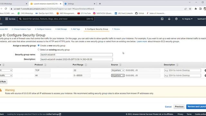The width and height of the screenshot is (206, 116).
Task: Open a new browser tab
Action: coord(100,4)
